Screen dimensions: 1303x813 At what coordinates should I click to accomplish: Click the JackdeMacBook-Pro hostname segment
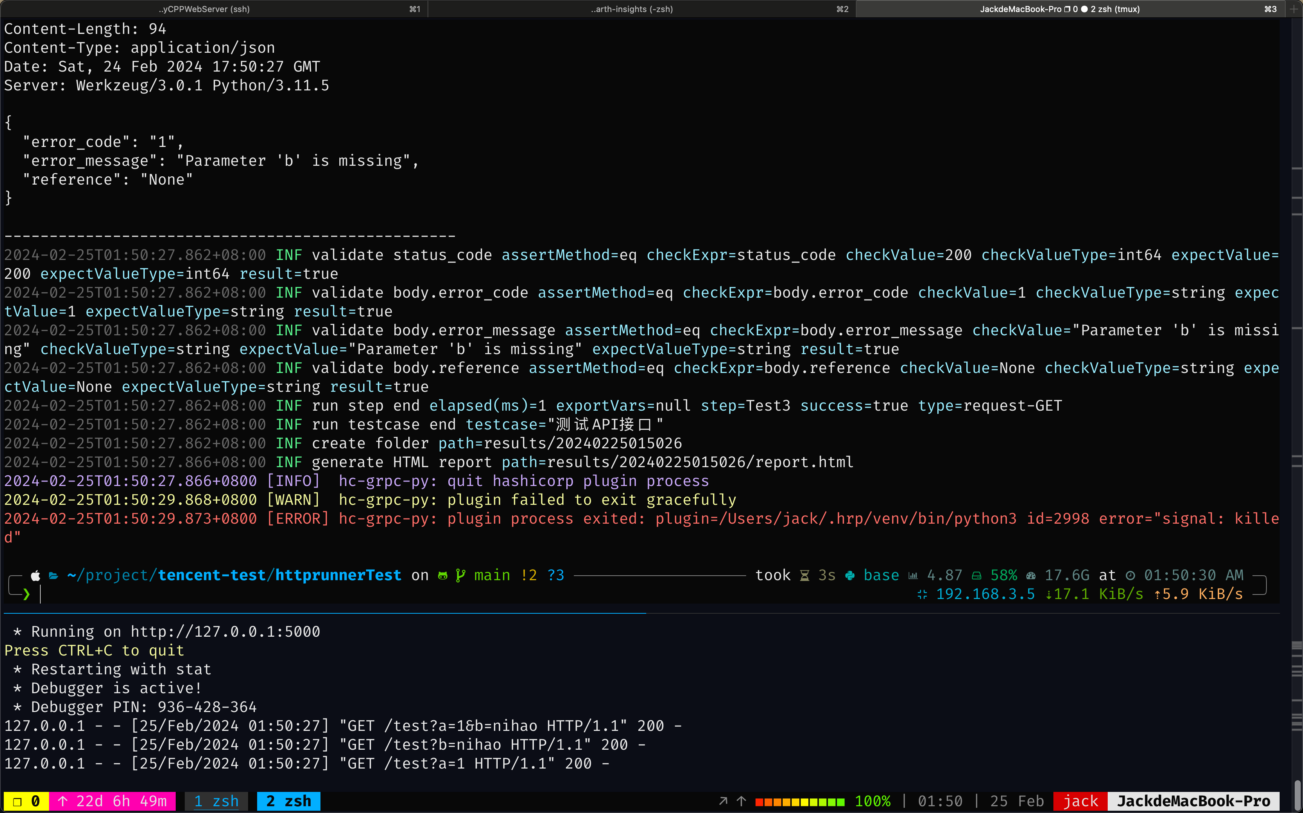[1193, 801]
